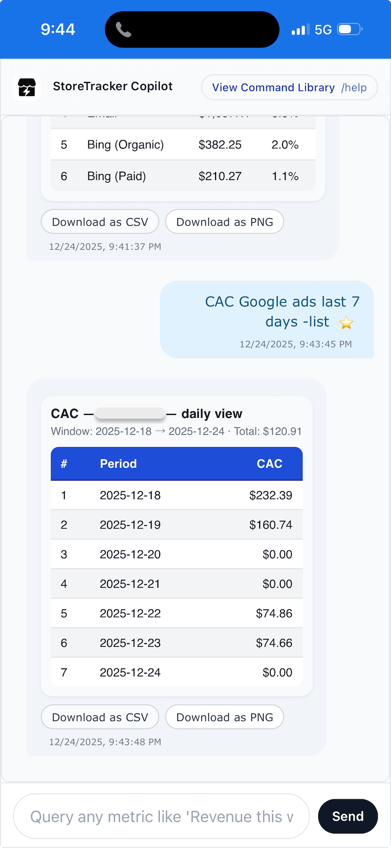Select the 2025-12-22 row showing $74.86
The height and width of the screenshot is (848, 391).
pyautogui.click(x=176, y=613)
